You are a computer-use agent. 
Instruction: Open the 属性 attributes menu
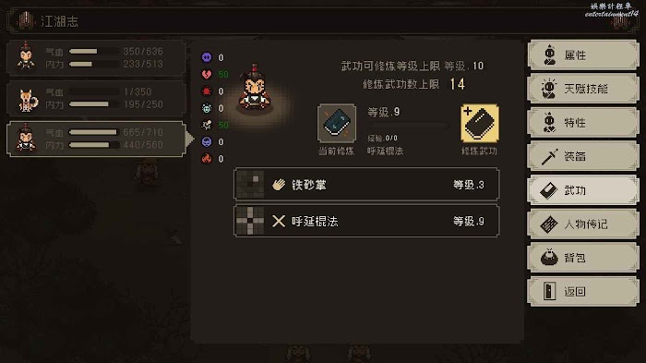[583, 54]
